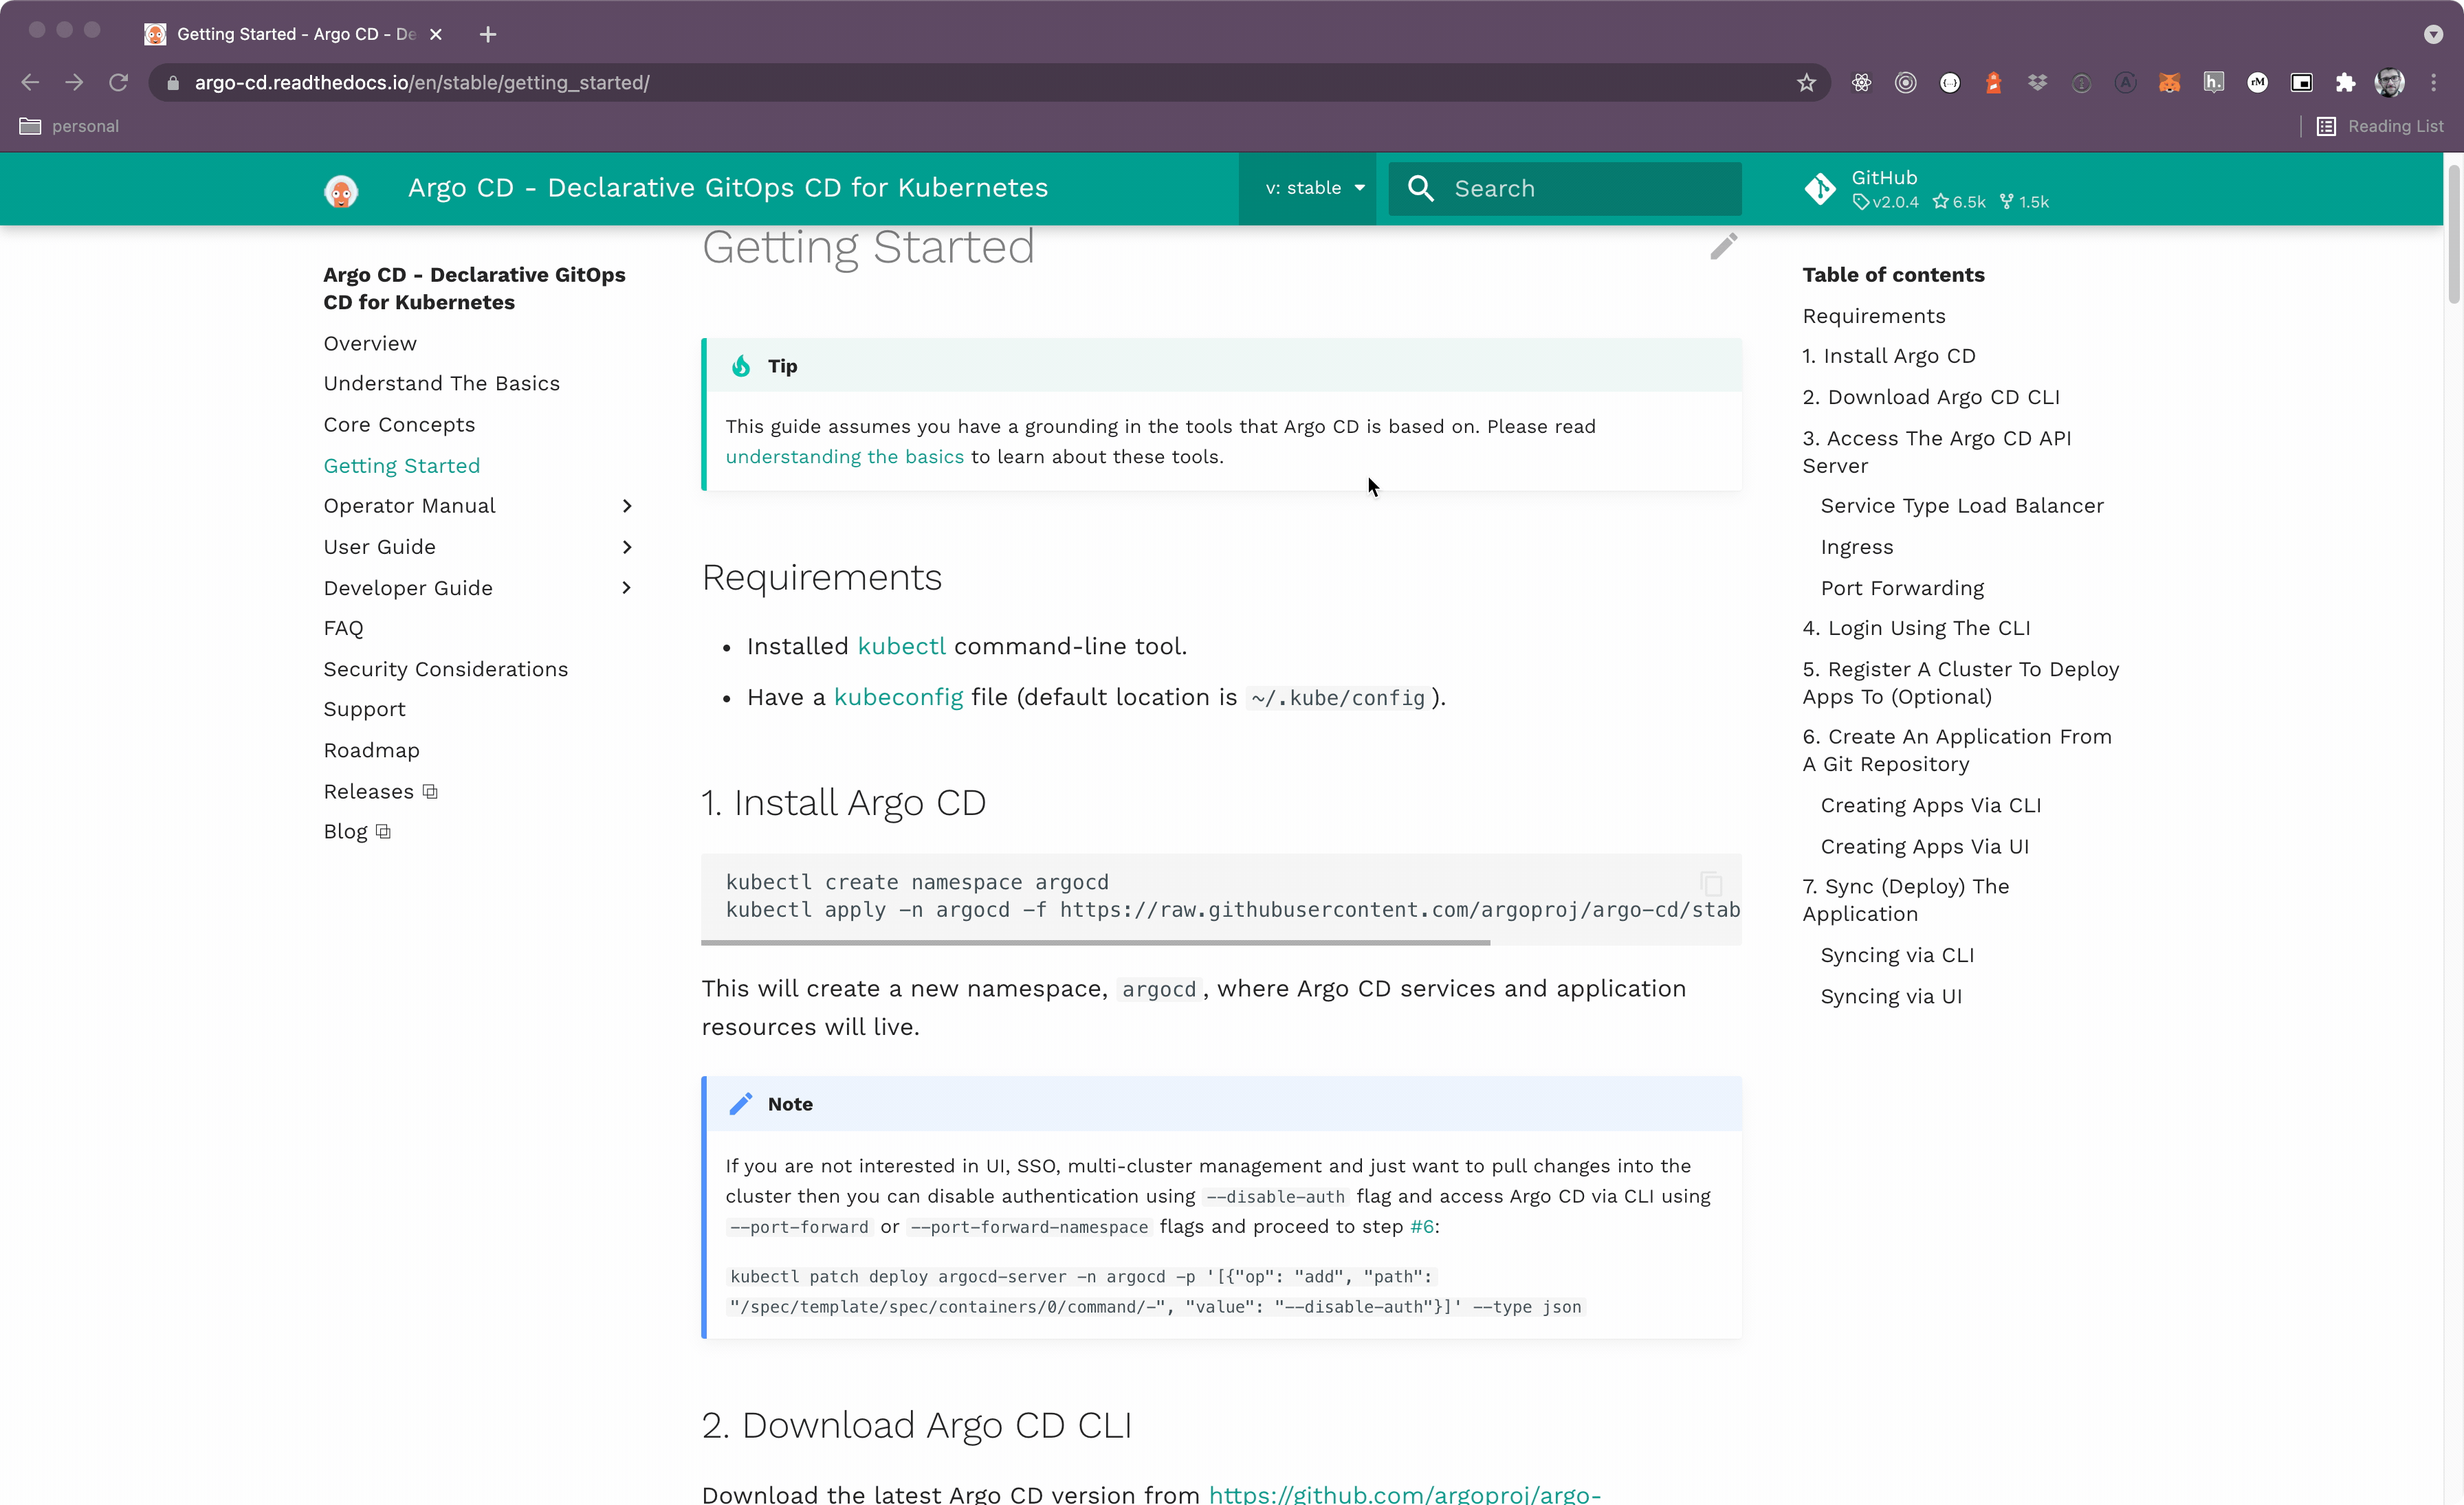Open the Support page
Viewport: 2464px width, 1505px height.
tap(364, 709)
